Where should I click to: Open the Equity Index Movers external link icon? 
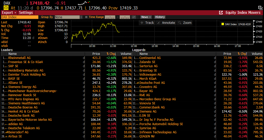pyautogui.click(x=221, y=13)
